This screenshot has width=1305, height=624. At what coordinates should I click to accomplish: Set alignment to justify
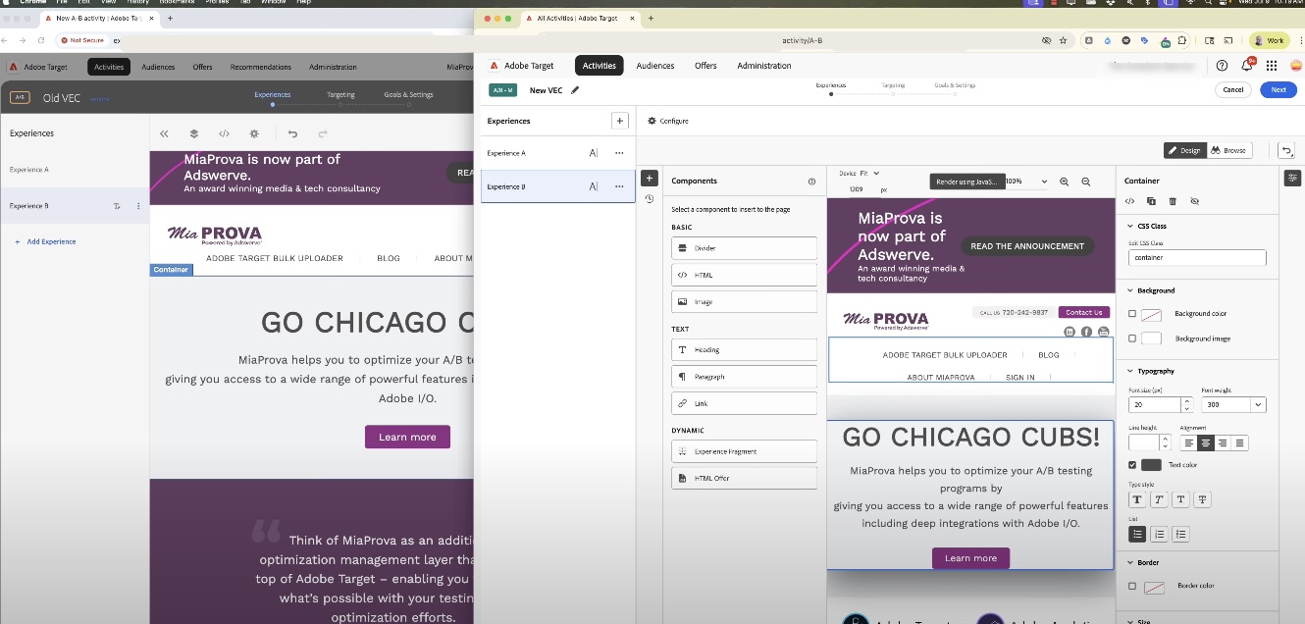click(x=1240, y=443)
